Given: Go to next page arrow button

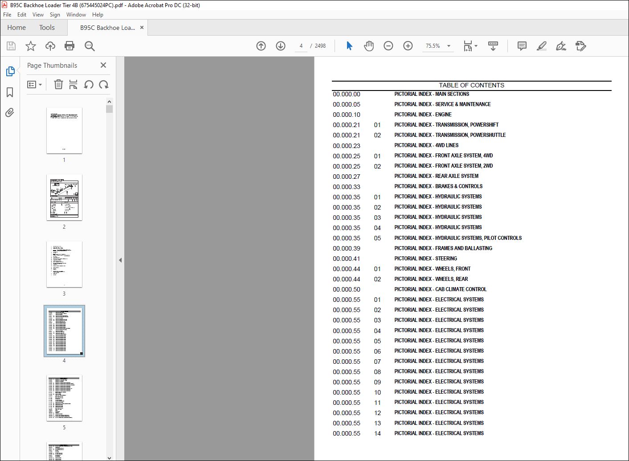Looking at the screenshot, I should [x=281, y=46].
